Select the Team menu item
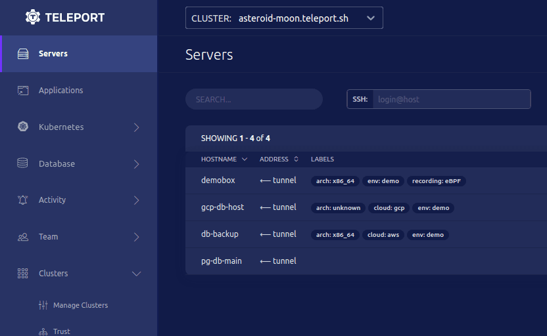This screenshot has width=547, height=336. tap(79, 237)
